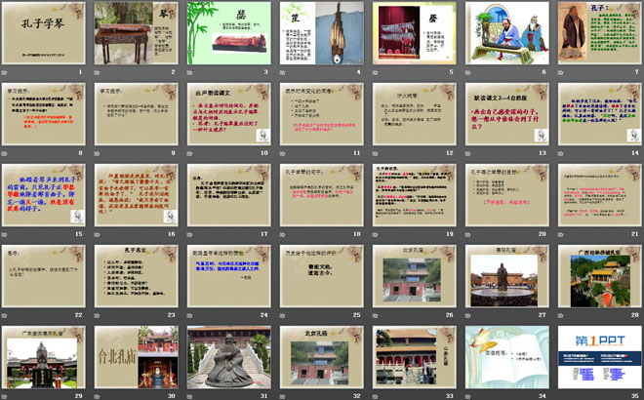Open slide 25 '德配天地 道冠古今'
This screenshot has height=400, width=644.
pyautogui.click(x=322, y=276)
